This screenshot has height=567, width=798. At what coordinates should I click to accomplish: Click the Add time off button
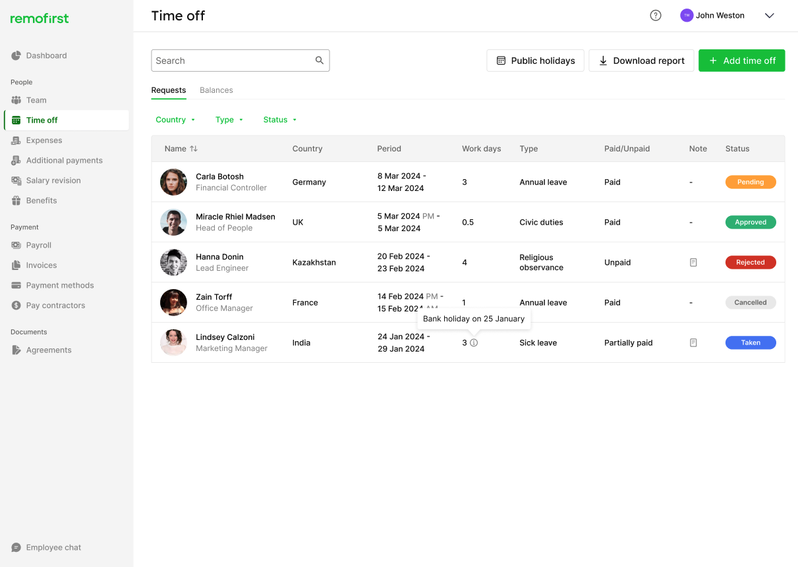(741, 61)
